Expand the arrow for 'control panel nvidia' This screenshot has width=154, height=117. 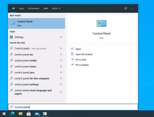(61, 60)
